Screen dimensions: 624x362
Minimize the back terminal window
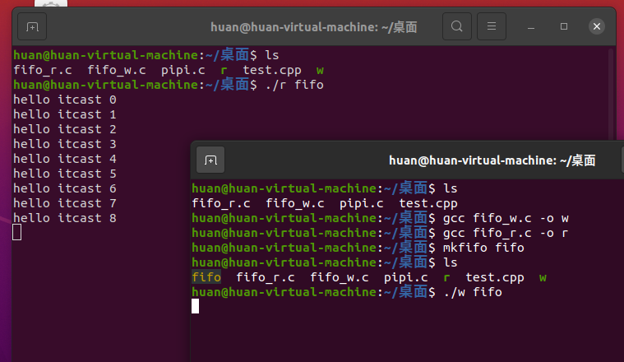pos(531,26)
